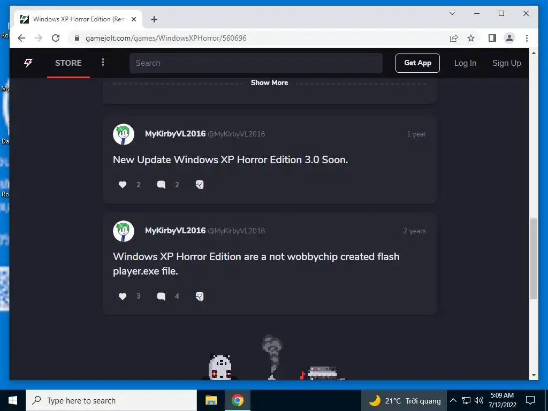Open the weather widget 21°C
This screenshot has width=548, height=411.
tap(404, 400)
